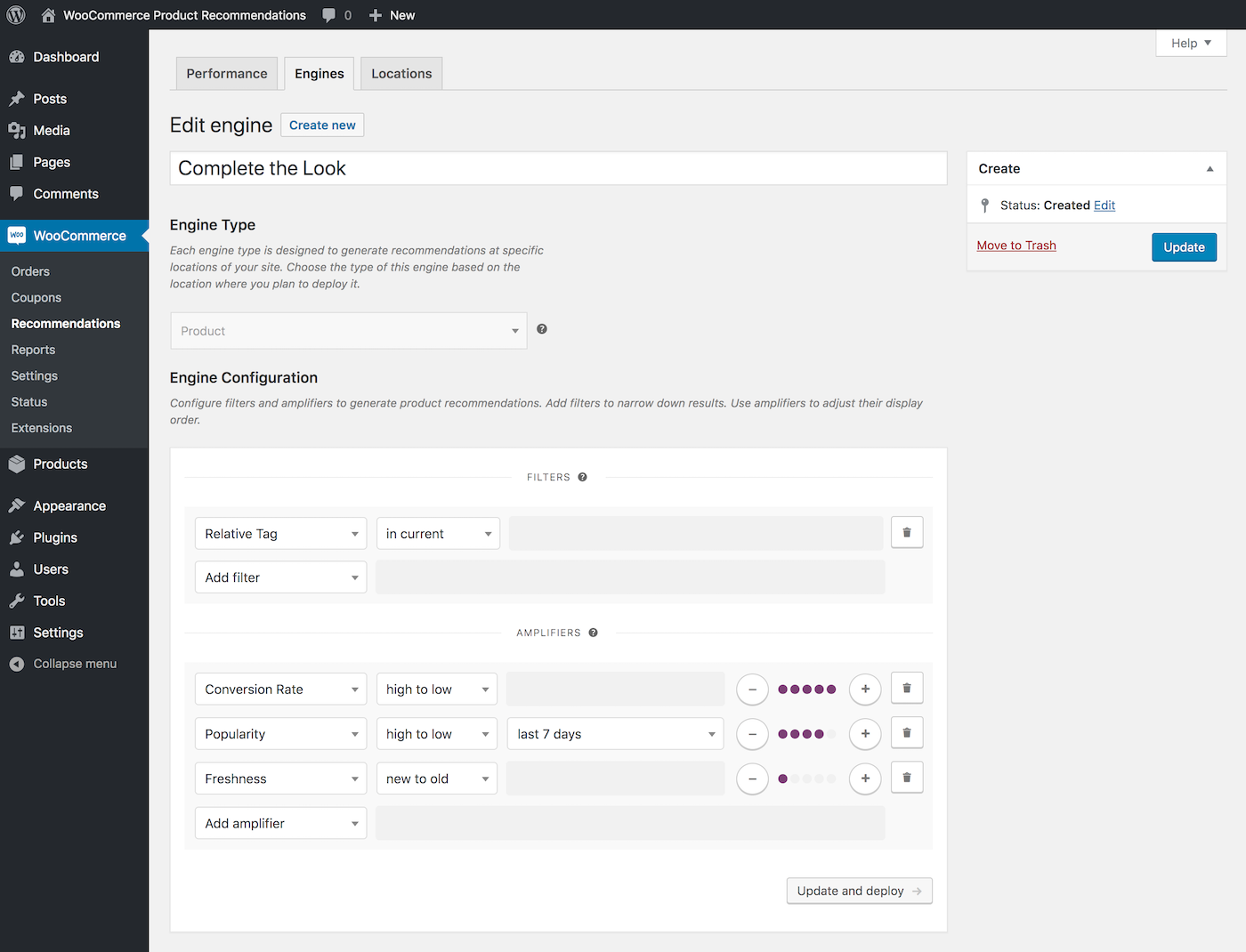Image resolution: width=1246 pixels, height=952 pixels.
Task: Open WooCommerce Settings submenu item
Action: [x=34, y=376]
